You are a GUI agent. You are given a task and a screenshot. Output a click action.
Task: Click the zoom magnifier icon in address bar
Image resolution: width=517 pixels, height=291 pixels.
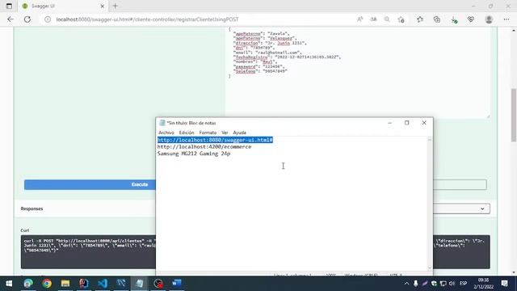coord(387,19)
